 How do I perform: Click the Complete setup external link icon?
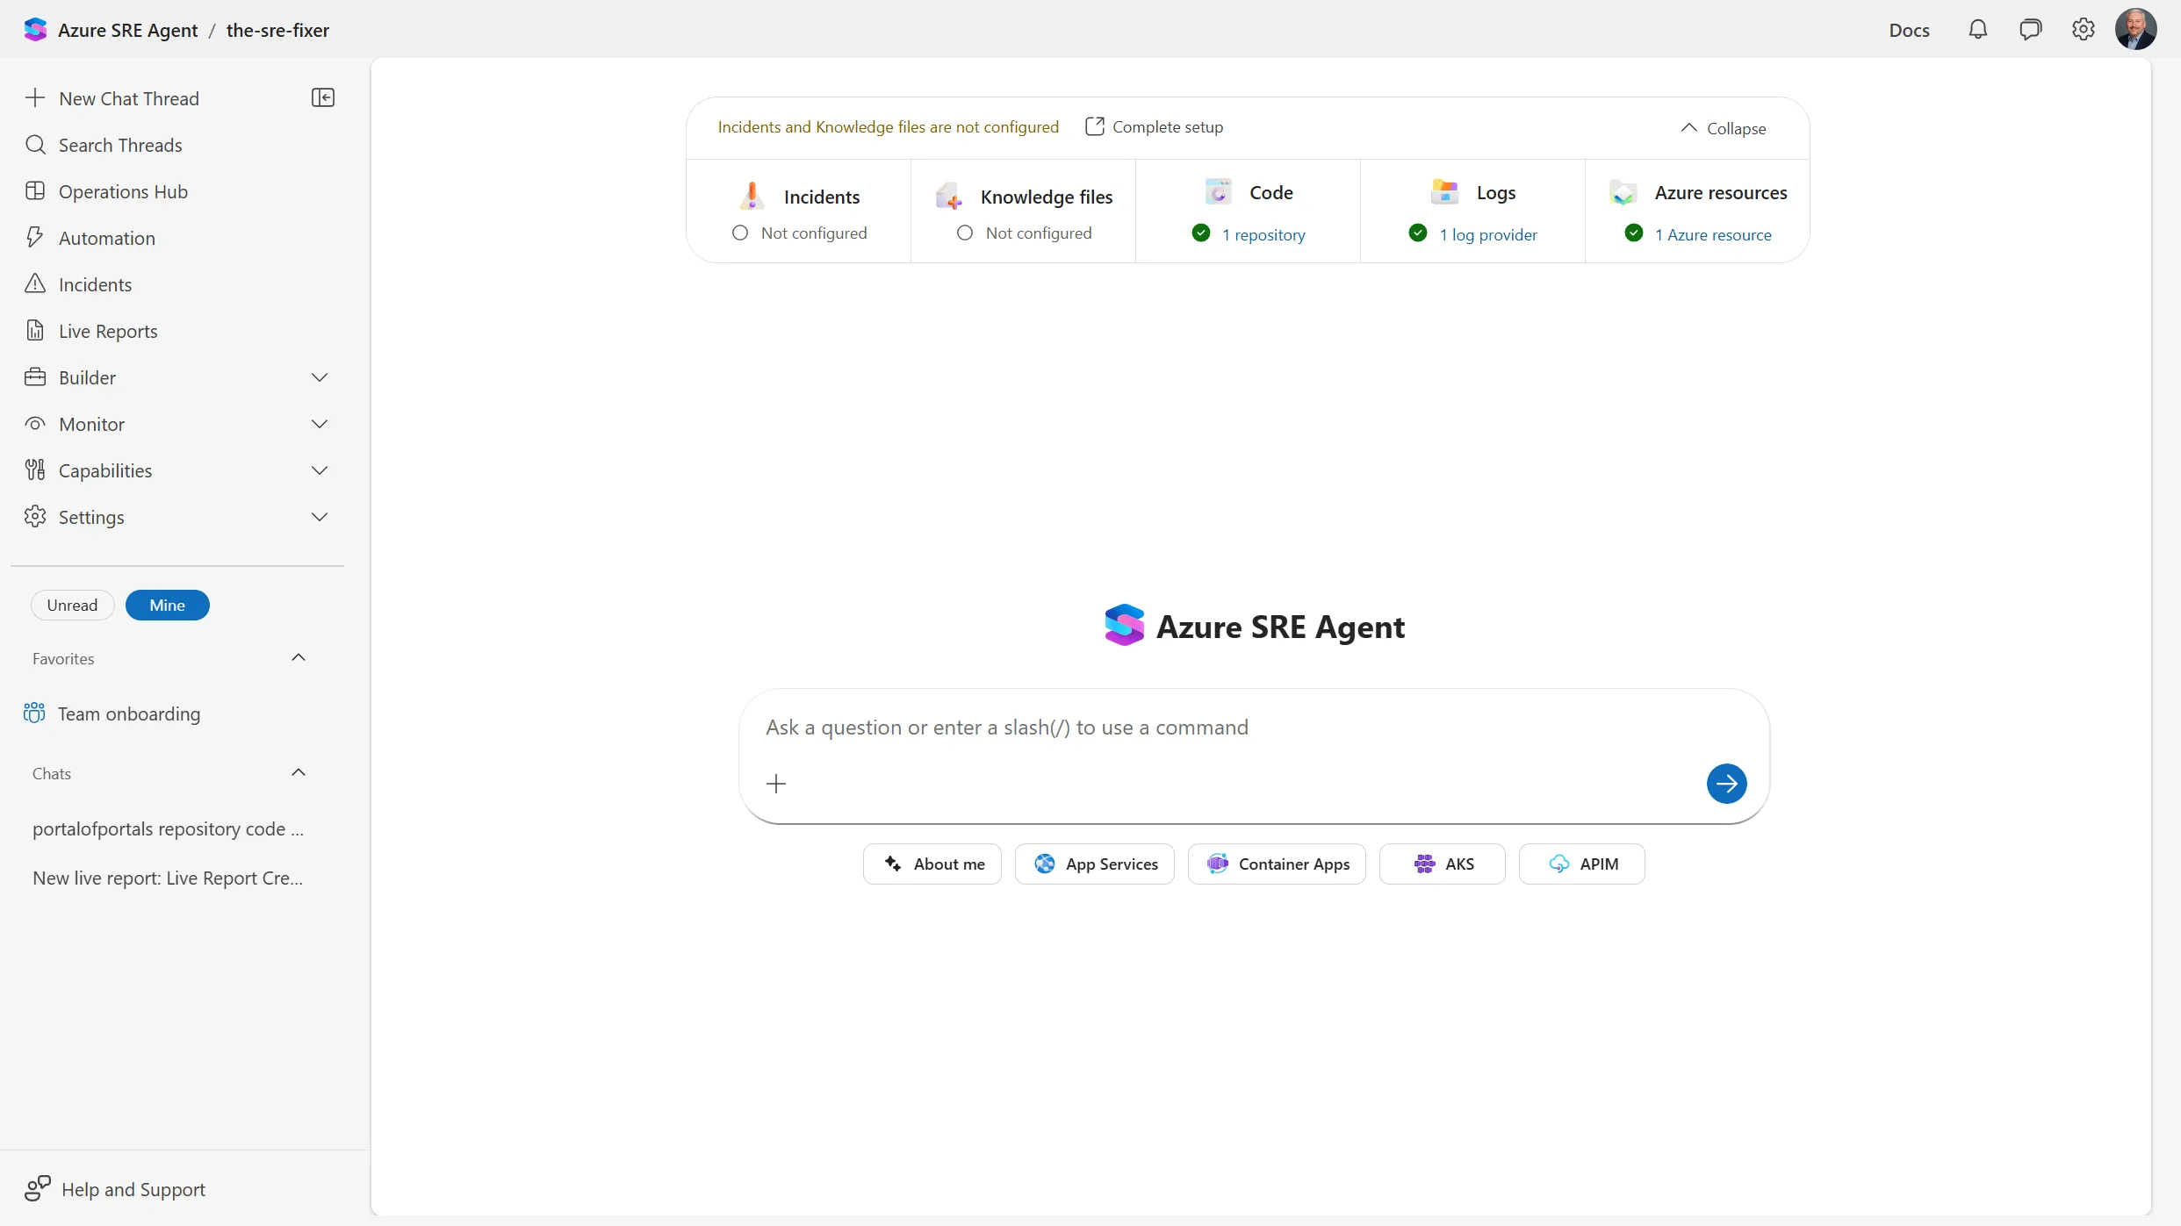1094,126
